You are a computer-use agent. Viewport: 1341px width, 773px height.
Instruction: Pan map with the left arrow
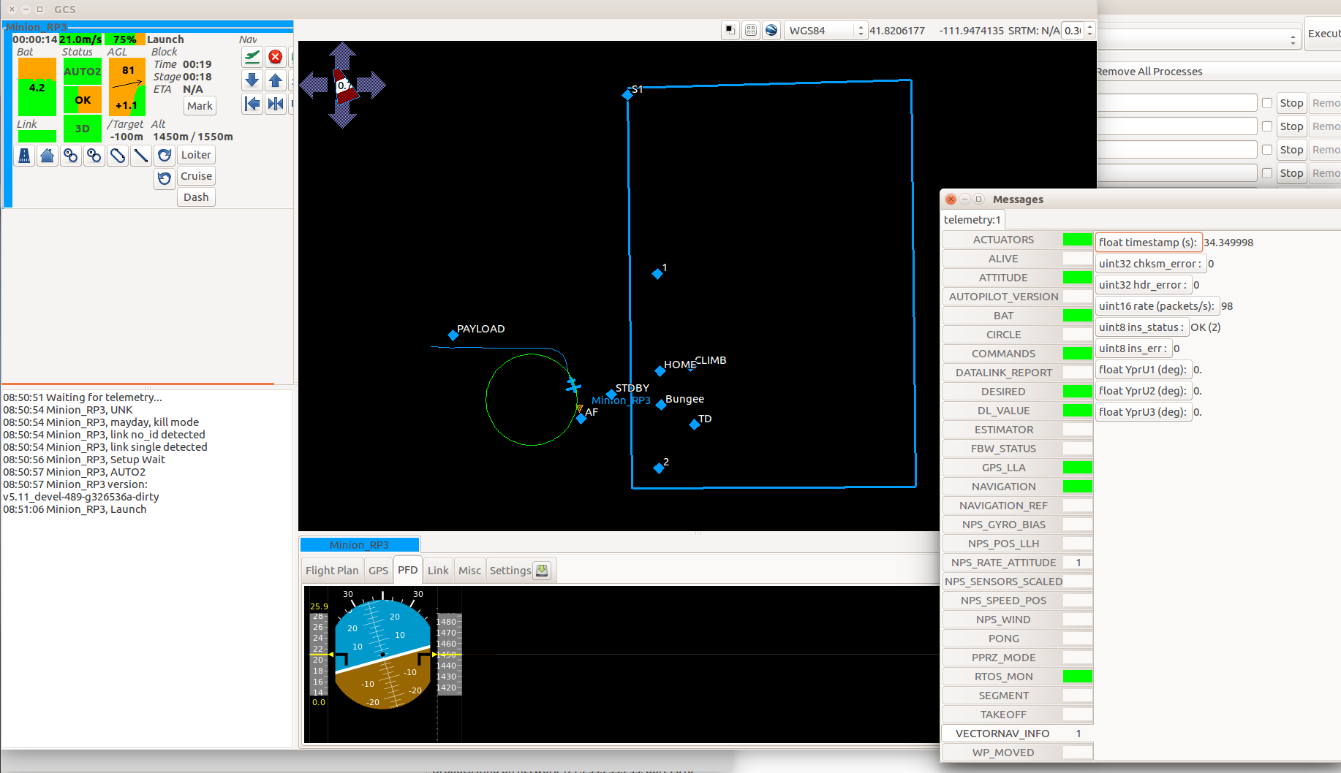(313, 85)
